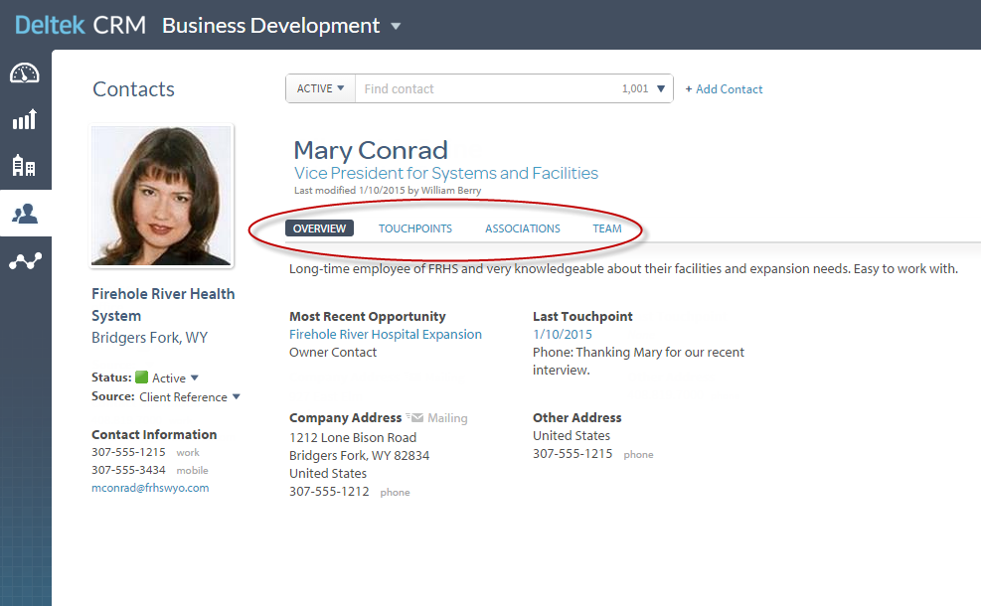
Task: Open the Dashboard gauge icon in sidebar
Action: (25, 73)
